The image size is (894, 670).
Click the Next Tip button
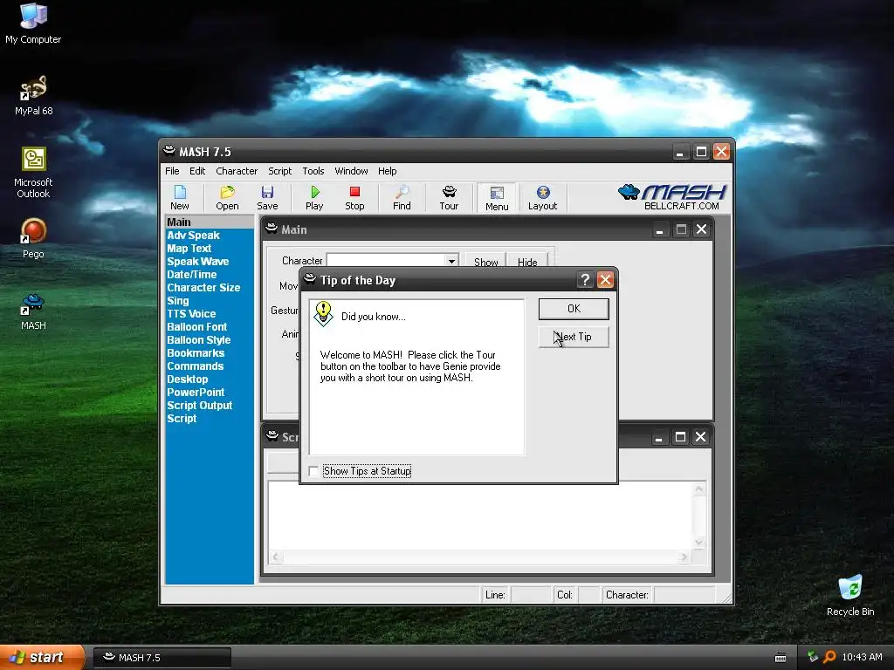tap(574, 337)
